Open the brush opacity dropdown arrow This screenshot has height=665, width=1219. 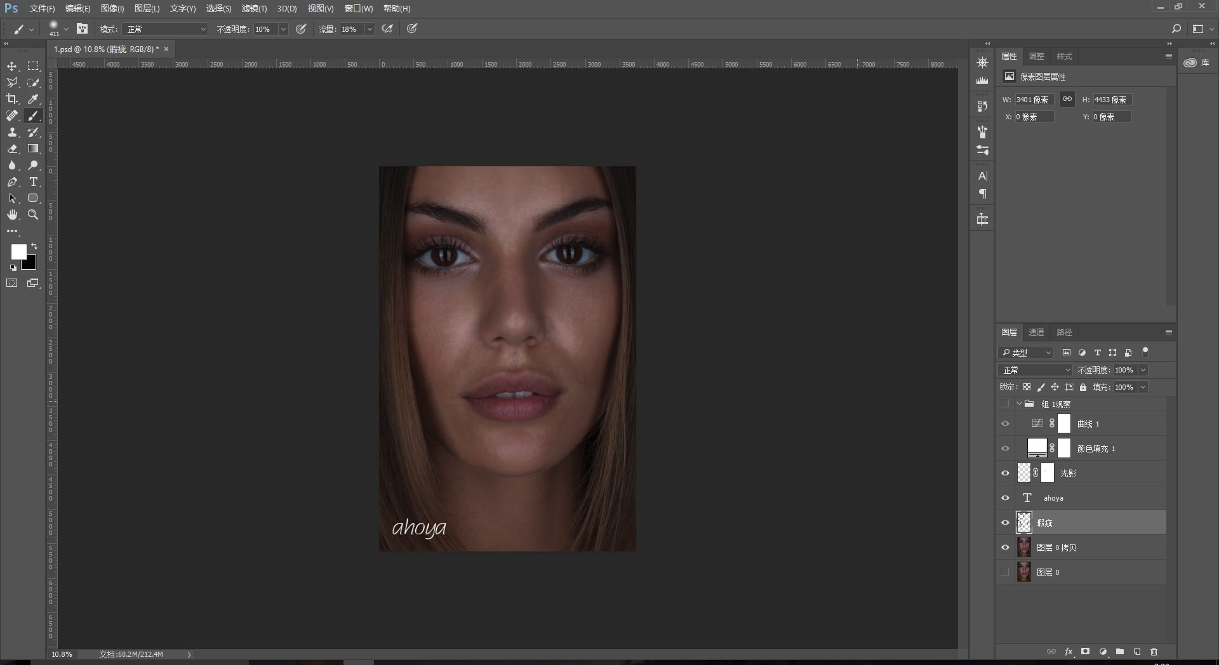[283, 29]
